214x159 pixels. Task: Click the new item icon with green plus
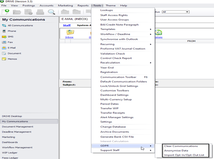pyautogui.click(x=5, y=12)
